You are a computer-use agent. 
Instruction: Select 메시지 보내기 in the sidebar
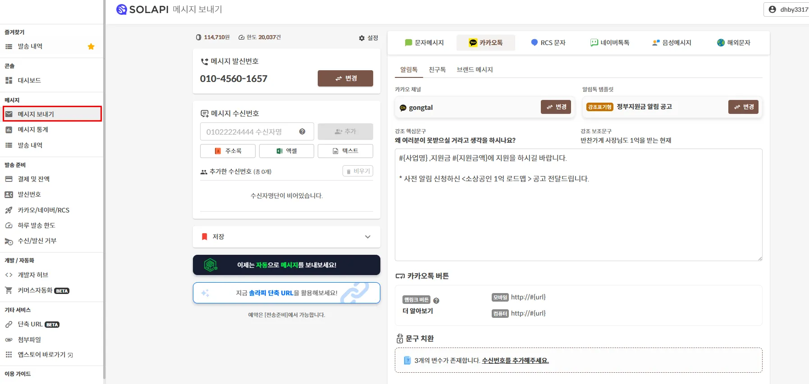point(52,114)
